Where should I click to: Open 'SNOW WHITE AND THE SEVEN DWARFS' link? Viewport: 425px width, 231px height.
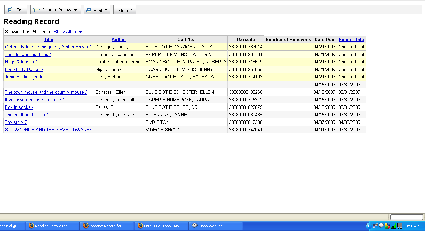pyautogui.click(x=48, y=130)
